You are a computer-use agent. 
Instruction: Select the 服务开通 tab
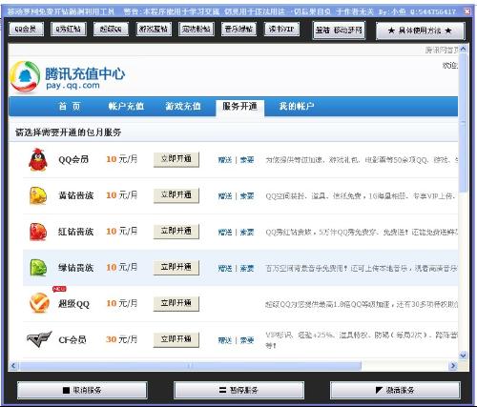239,107
